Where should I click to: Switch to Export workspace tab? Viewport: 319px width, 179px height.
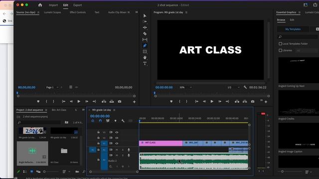point(78,5)
